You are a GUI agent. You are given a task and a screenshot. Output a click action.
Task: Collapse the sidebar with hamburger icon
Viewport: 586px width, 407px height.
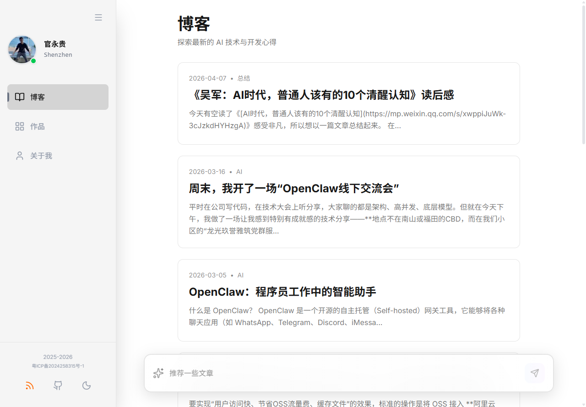pos(98,17)
